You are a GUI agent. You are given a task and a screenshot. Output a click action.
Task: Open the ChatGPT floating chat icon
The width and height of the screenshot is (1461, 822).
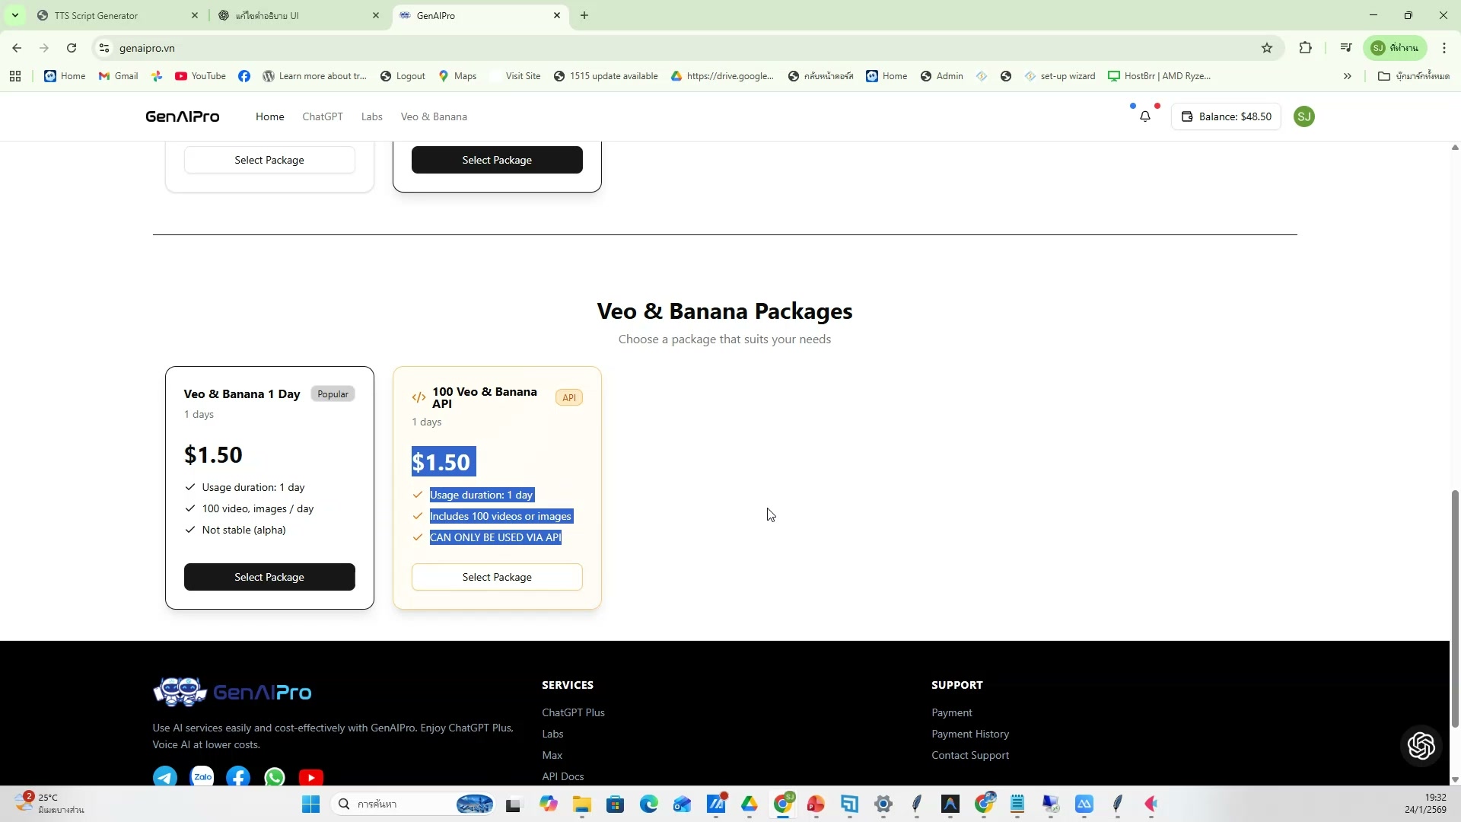[x=1421, y=746]
